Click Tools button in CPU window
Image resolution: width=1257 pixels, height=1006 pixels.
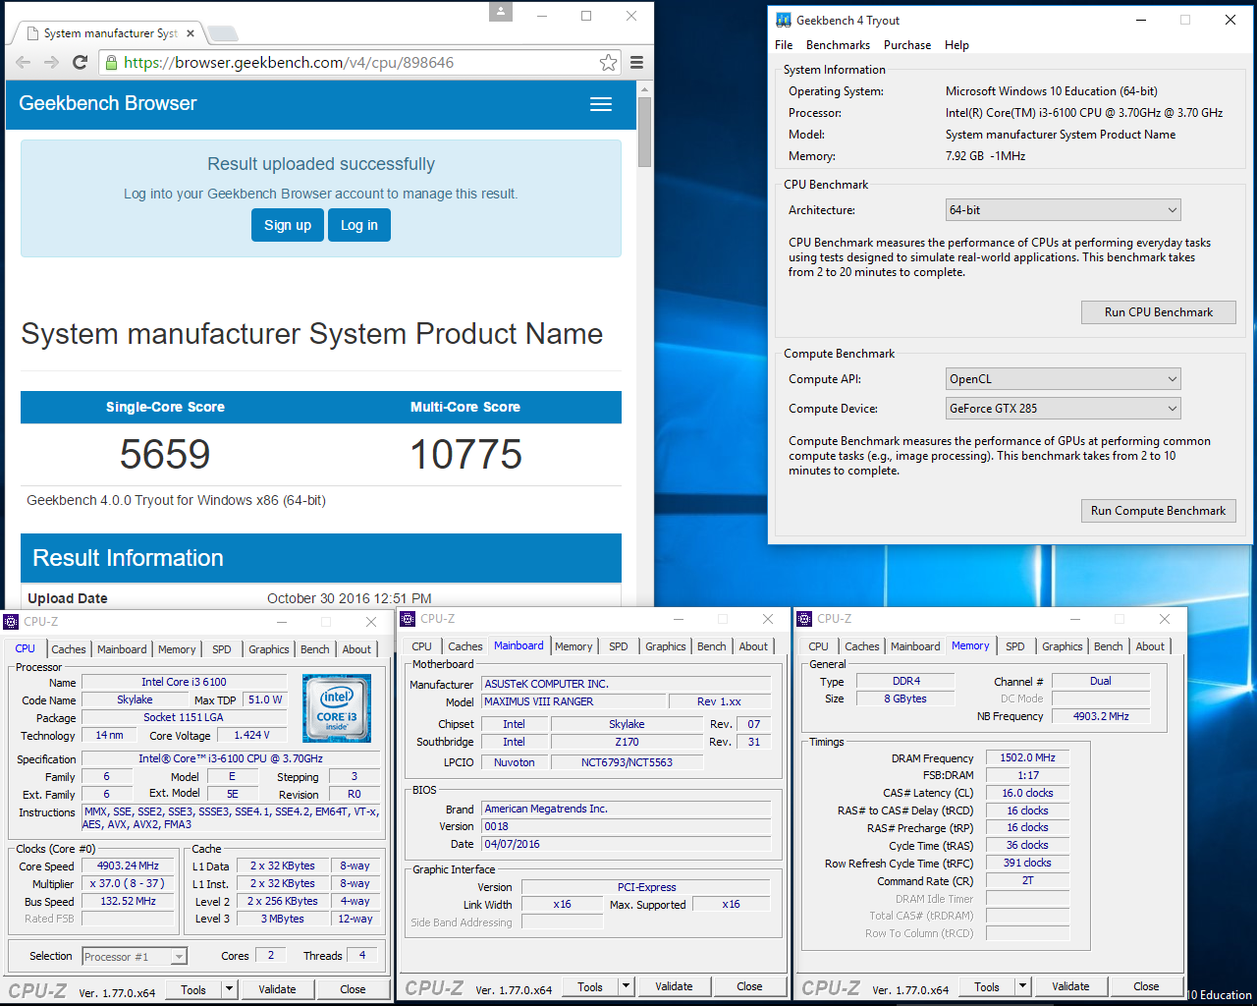coord(193,989)
